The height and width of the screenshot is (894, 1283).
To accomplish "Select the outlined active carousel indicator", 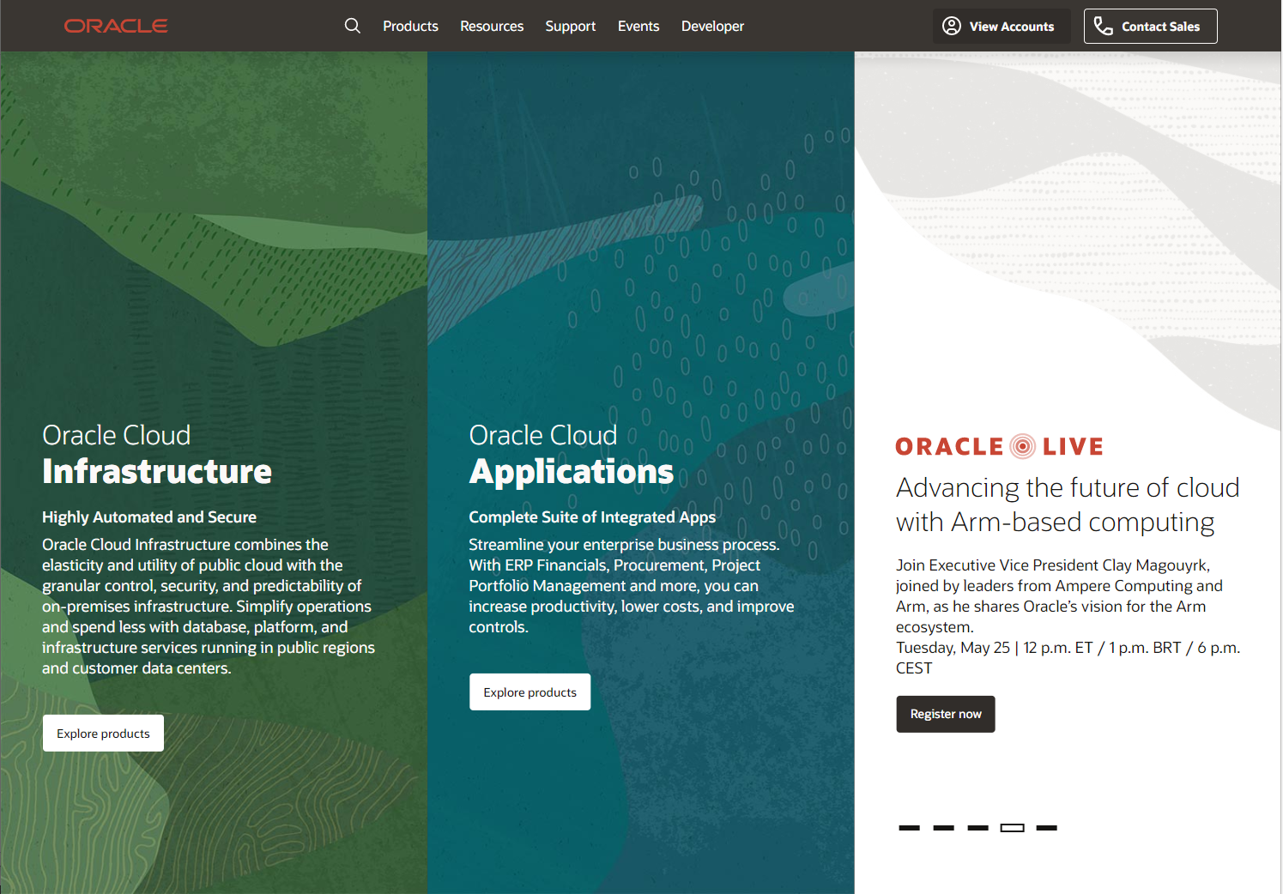I will [x=1013, y=828].
